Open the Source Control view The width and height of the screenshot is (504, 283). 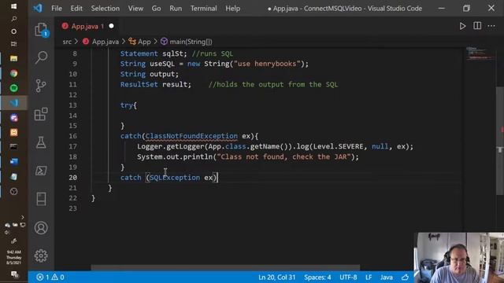click(41, 86)
